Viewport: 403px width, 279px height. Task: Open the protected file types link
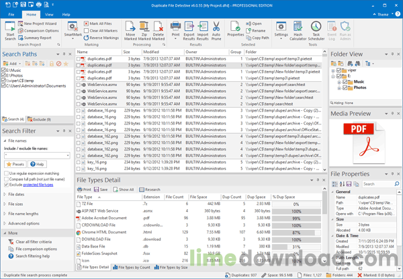click(38, 185)
